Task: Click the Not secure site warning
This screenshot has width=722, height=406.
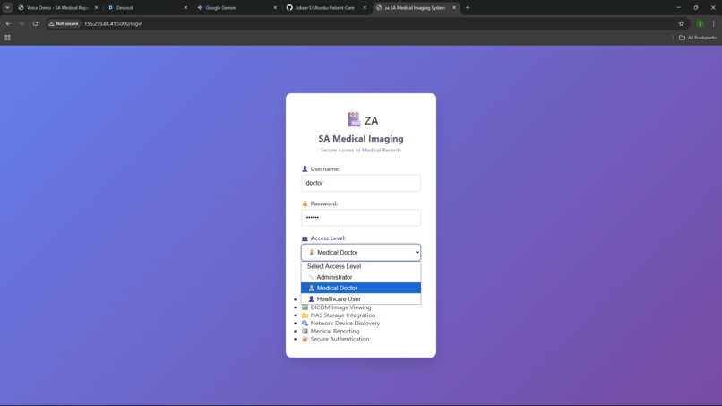Action: click(64, 23)
